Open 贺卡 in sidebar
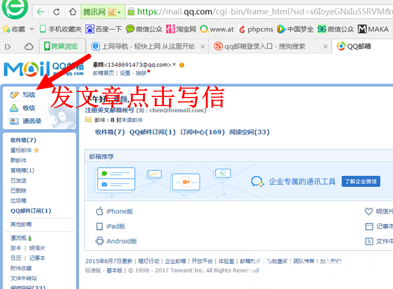The image size is (393, 289). tap(16, 248)
